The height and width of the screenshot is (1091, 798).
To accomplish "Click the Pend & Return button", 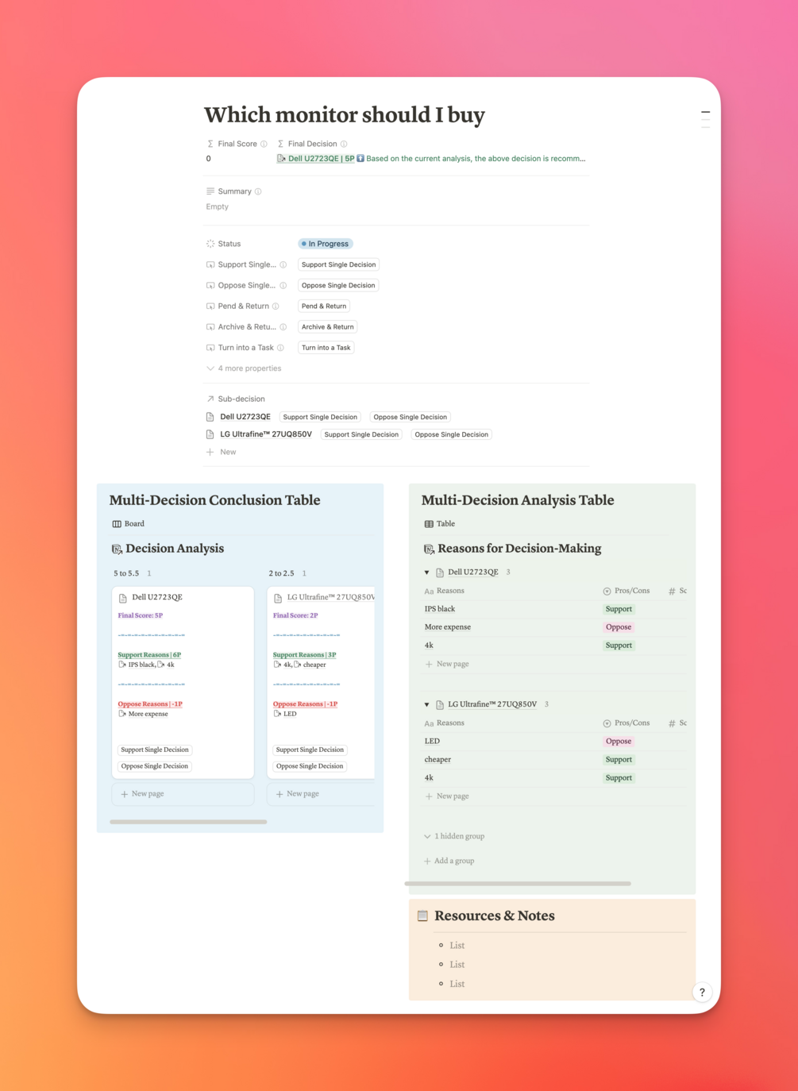I will [x=324, y=306].
